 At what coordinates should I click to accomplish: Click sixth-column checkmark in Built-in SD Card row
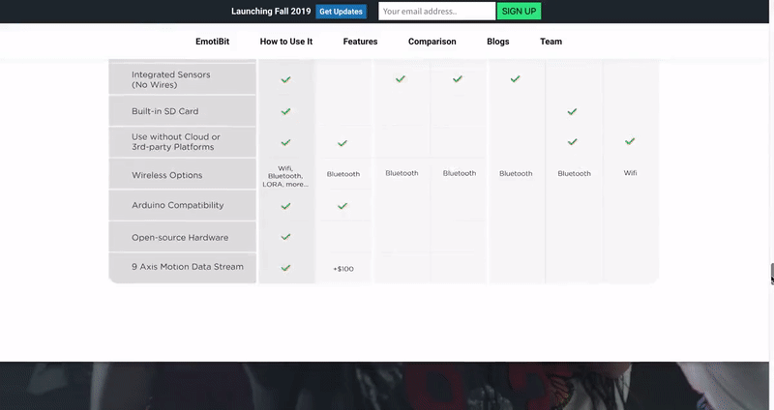[572, 111]
